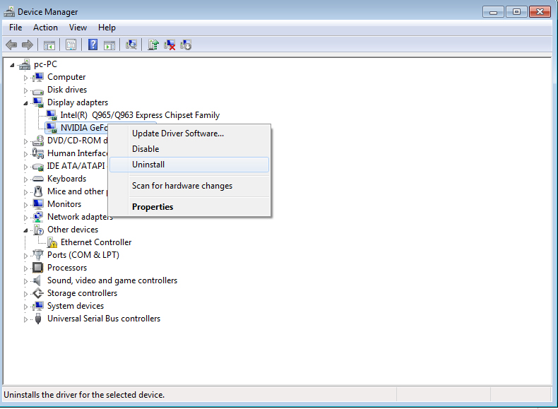
Task: Click the Display adapters category icon
Action: pyautogui.click(x=38, y=102)
